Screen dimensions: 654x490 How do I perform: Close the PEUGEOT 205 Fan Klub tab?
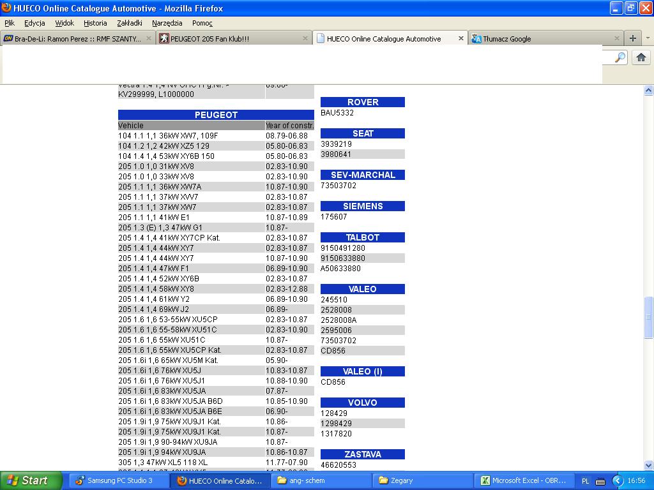point(305,38)
